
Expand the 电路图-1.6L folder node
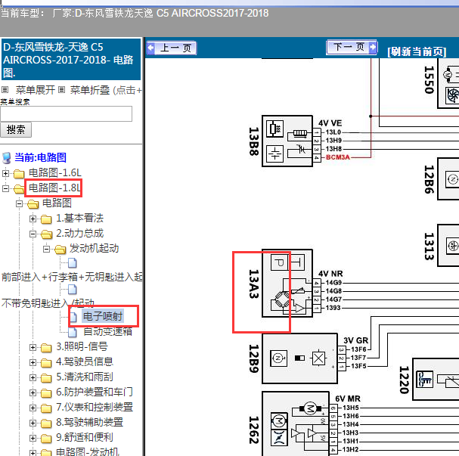(x=5, y=173)
